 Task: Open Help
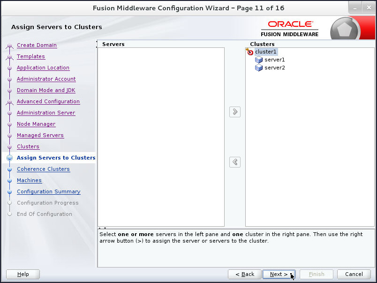(23, 274)
